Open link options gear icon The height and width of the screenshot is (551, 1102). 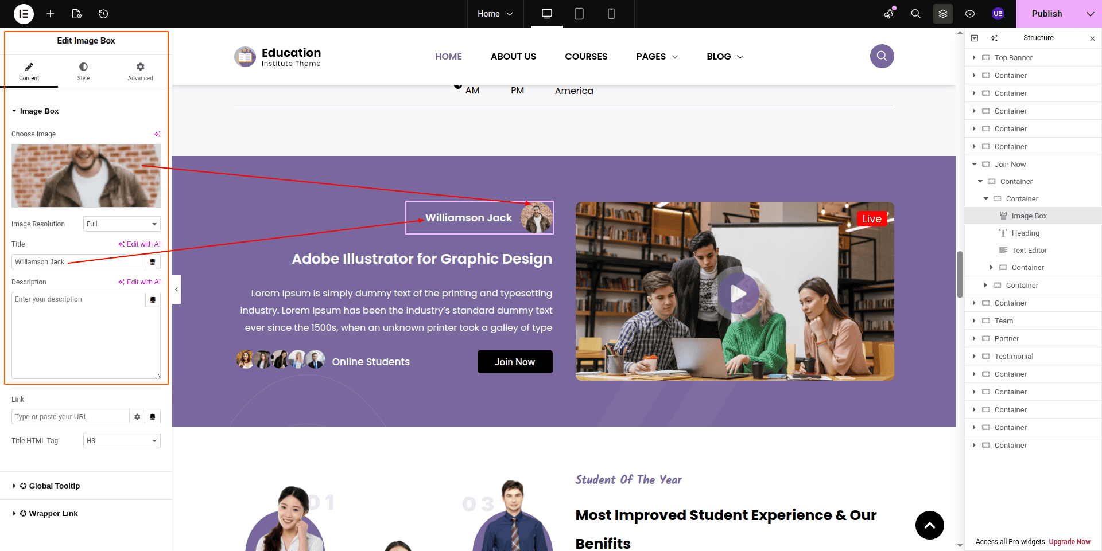(137, 417)
